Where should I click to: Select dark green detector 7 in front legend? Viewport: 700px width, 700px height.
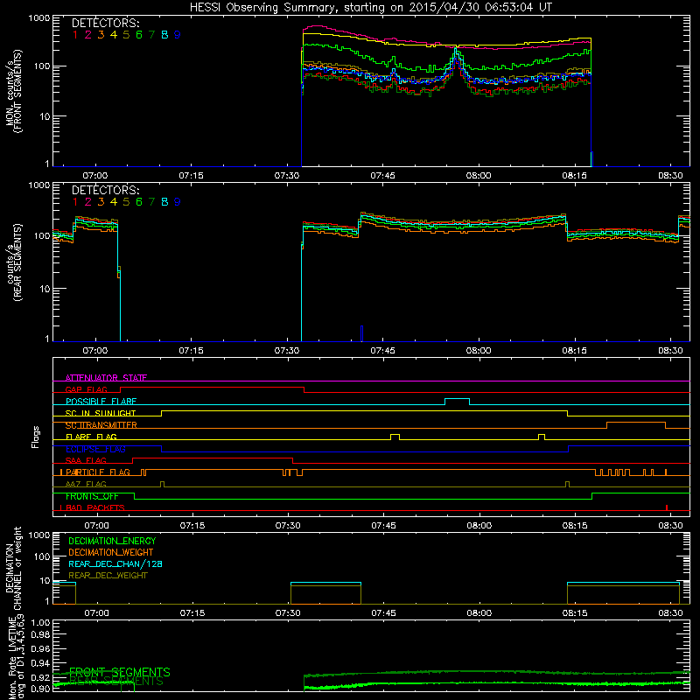[x=151, y=34]
